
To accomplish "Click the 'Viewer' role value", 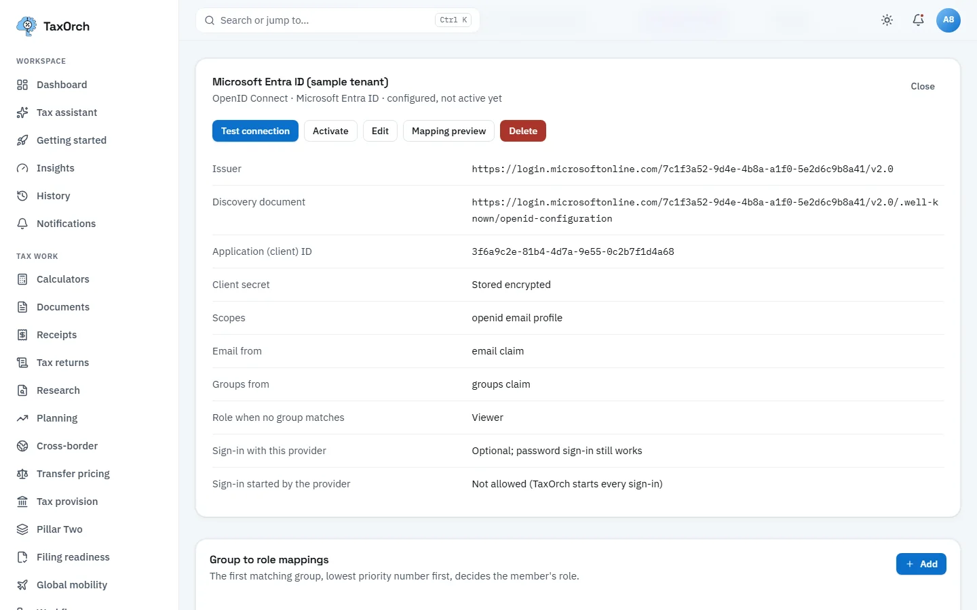I will (488, 418).
